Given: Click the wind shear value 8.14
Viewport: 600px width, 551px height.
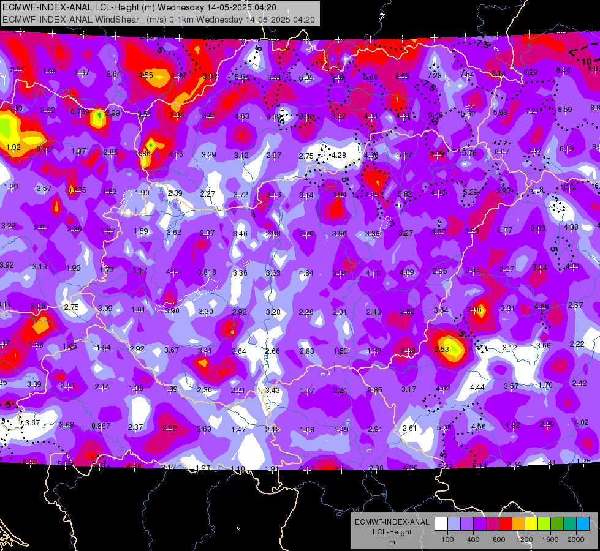Looking at the screenshot, I should click(x=499, y=73).
